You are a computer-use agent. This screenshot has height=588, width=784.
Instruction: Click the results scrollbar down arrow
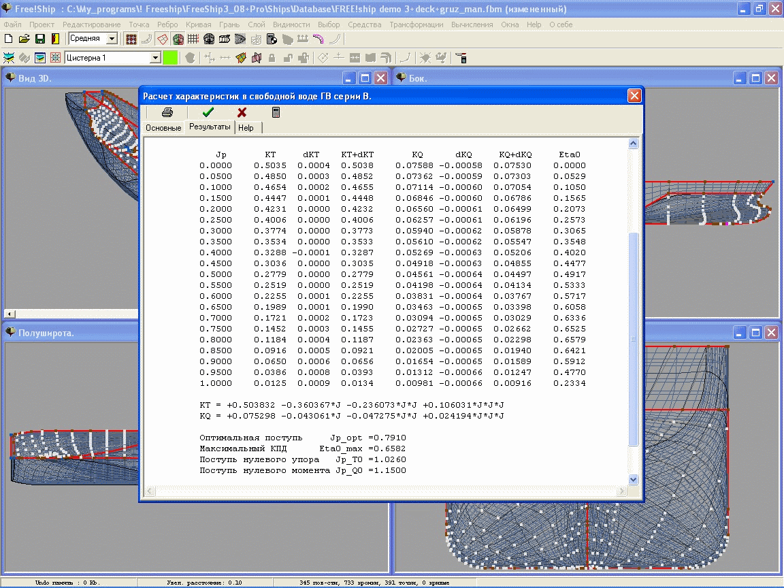coord(633,480)
